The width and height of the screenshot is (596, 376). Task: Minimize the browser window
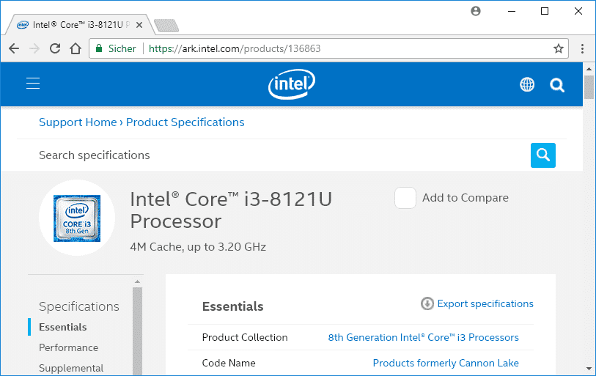(512, 11)
